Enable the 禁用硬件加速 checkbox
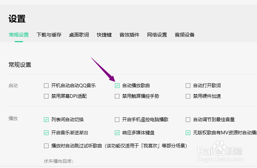This screenshot has height=168, width=257. coord(188,96)
